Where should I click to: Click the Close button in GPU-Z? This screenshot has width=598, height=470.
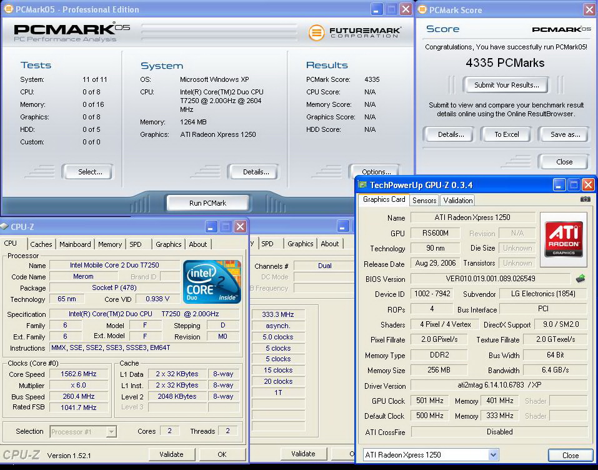coord(570,455)
